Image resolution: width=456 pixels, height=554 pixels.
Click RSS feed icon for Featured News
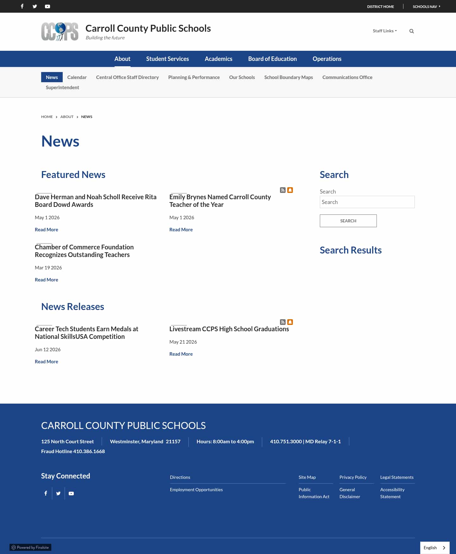point(283,190)
